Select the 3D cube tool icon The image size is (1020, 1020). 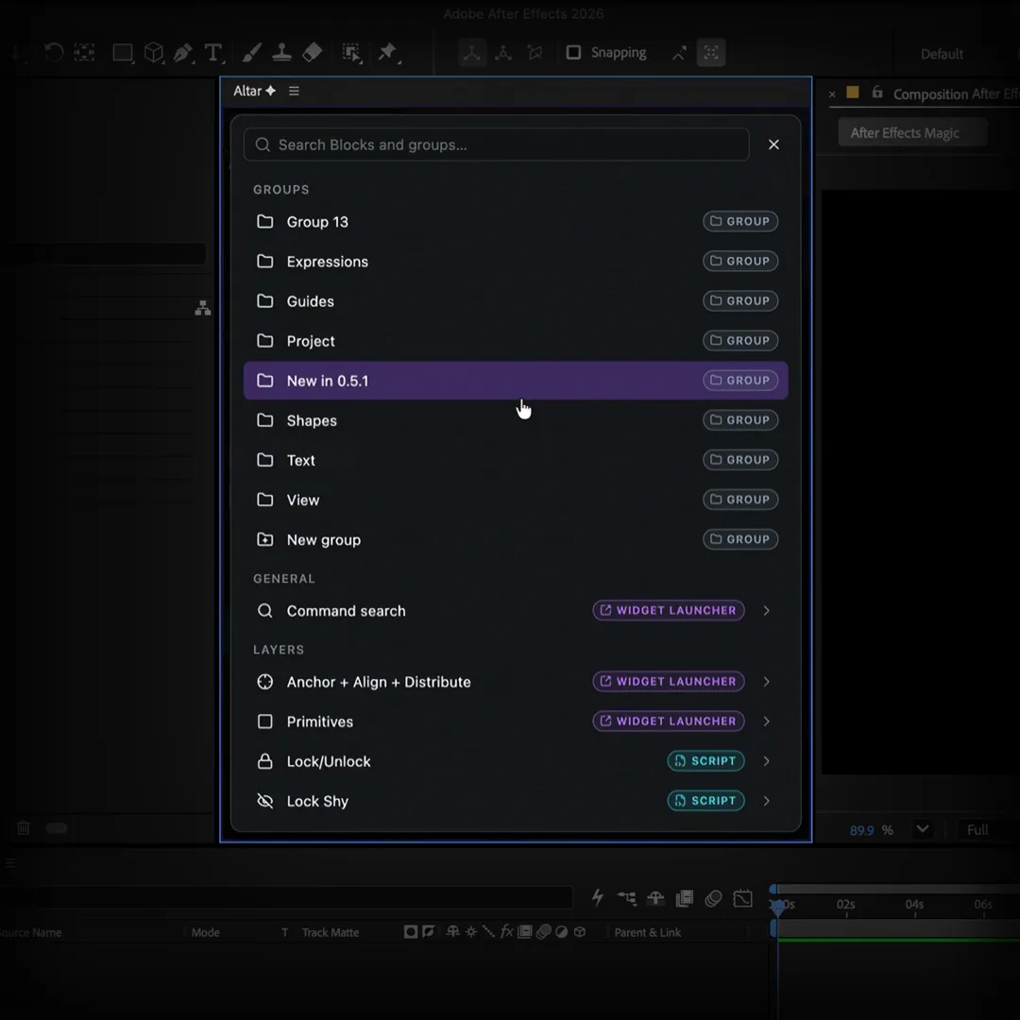(x=154, y=53)
